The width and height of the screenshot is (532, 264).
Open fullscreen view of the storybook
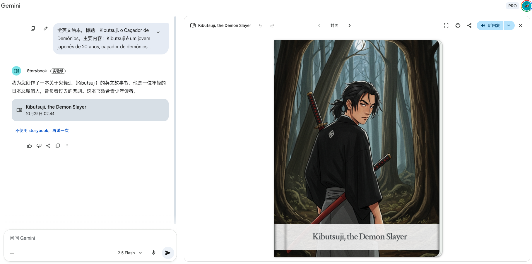click(446, 25)
